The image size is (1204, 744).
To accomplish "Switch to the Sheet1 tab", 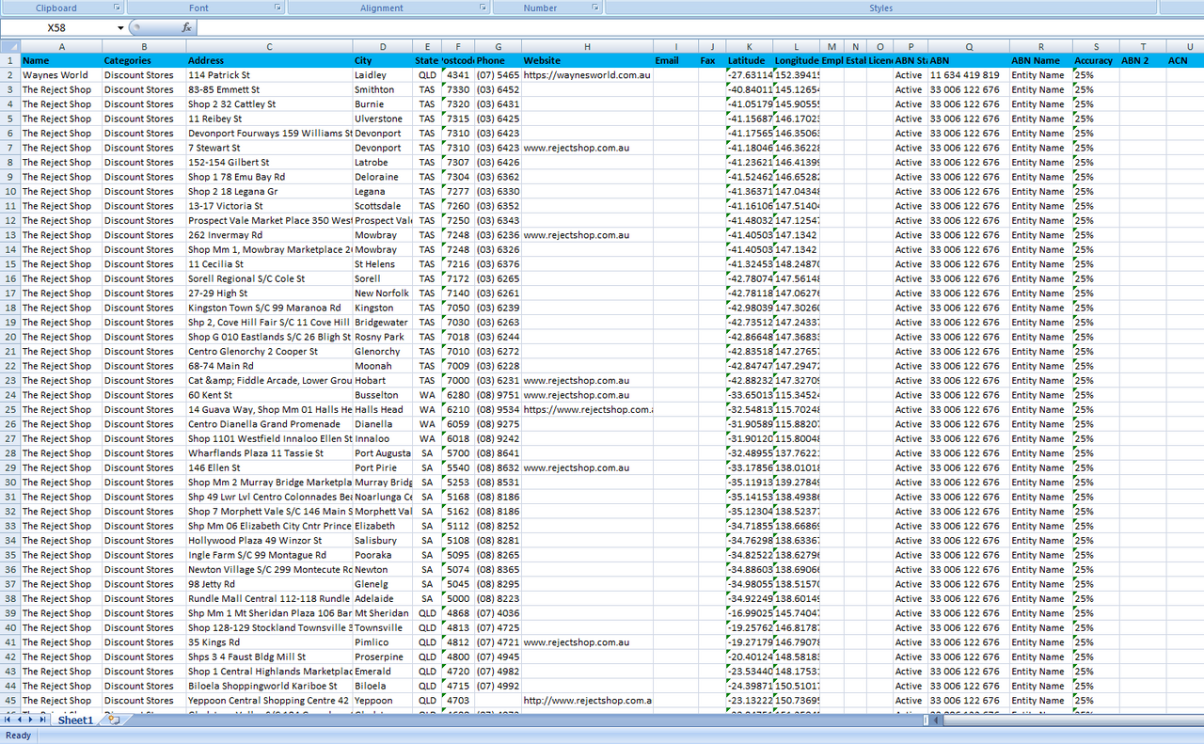I will [x=75, y=720].
